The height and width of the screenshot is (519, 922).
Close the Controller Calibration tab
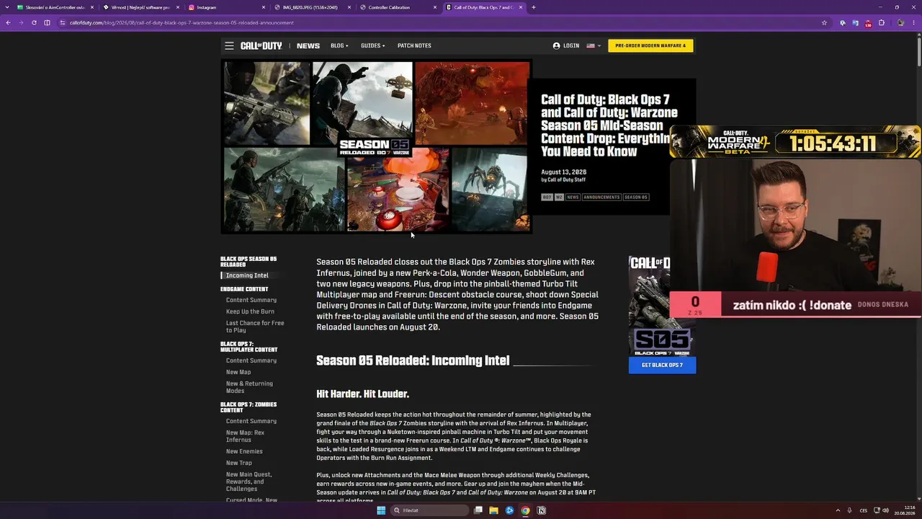435,7
